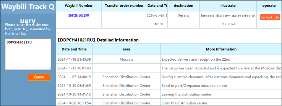The height and width of the screenshot is (106, 282).
Task: Click the destination column header
Action: [184, 6]
